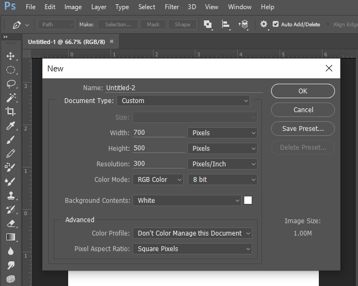Open the Type menu

click(122, 7)
